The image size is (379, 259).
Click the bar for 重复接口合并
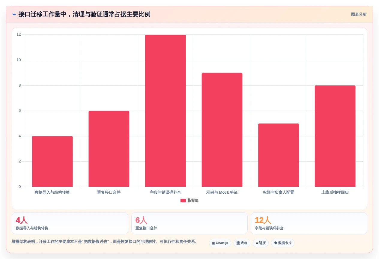click(109, 149)
